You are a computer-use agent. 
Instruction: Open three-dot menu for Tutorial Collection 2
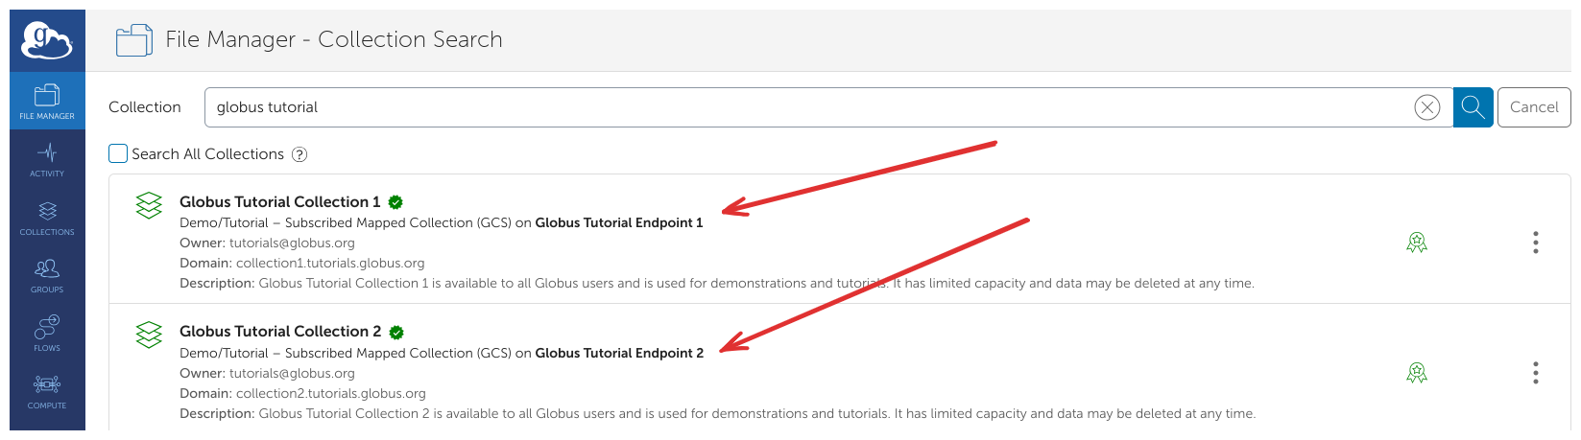pos(1535,373)
